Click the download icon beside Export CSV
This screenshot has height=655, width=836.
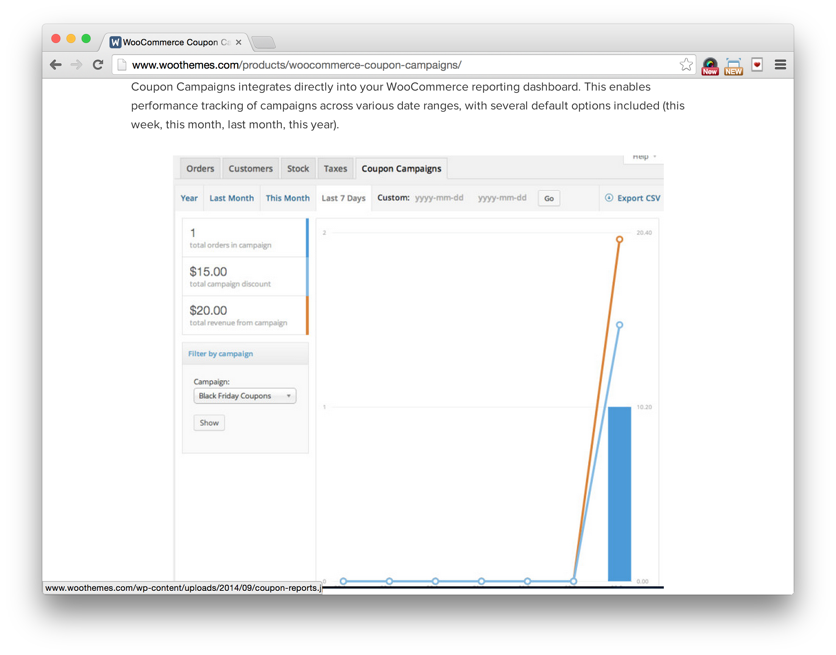click(609, 198)
